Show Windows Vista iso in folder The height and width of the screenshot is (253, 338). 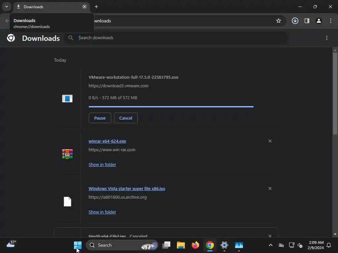(x=102, y=212)
